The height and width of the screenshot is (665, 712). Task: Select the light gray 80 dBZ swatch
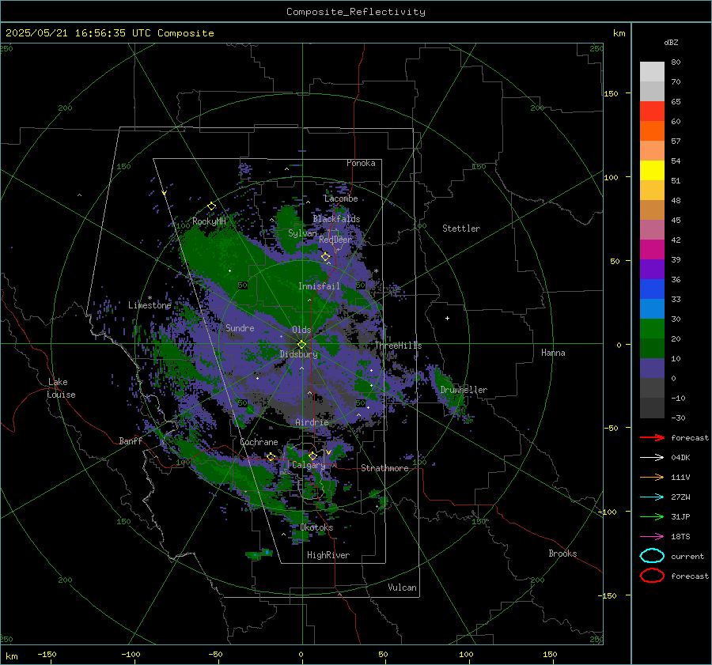click(x=652, y=71)
